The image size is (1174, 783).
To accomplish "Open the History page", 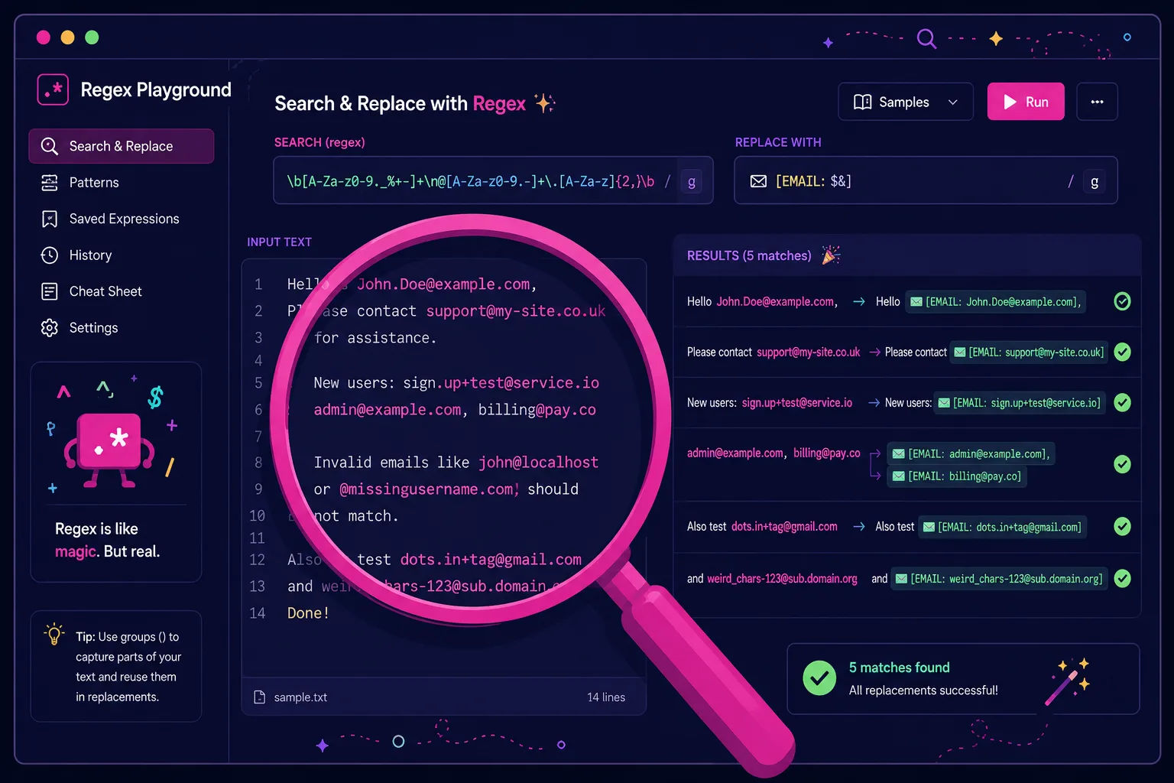I will pyautogui.click(x=90, y=255).
